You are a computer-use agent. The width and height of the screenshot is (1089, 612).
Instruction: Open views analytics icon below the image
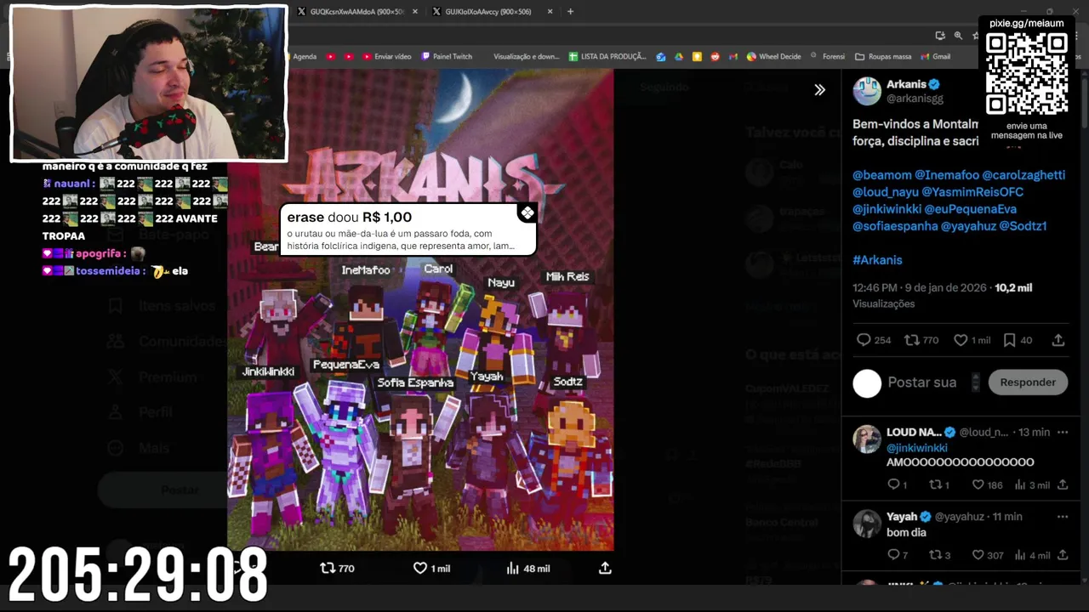pos(512,568)
